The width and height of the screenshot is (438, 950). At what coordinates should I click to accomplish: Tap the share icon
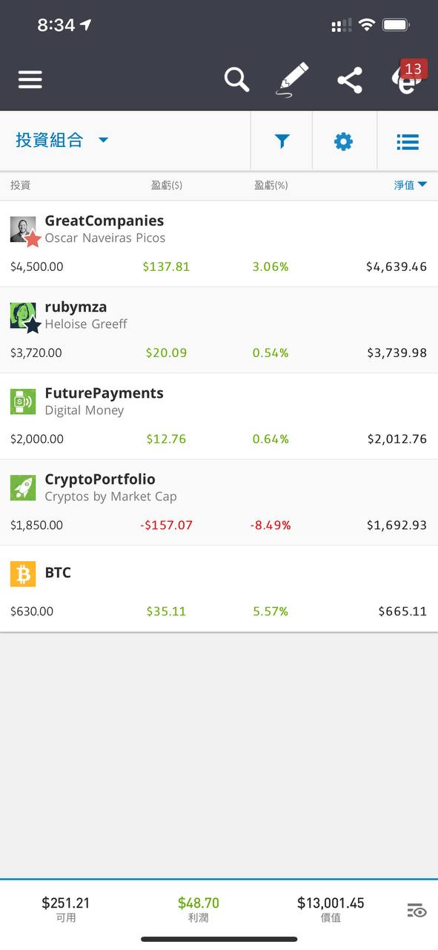(x=350, y=79)
